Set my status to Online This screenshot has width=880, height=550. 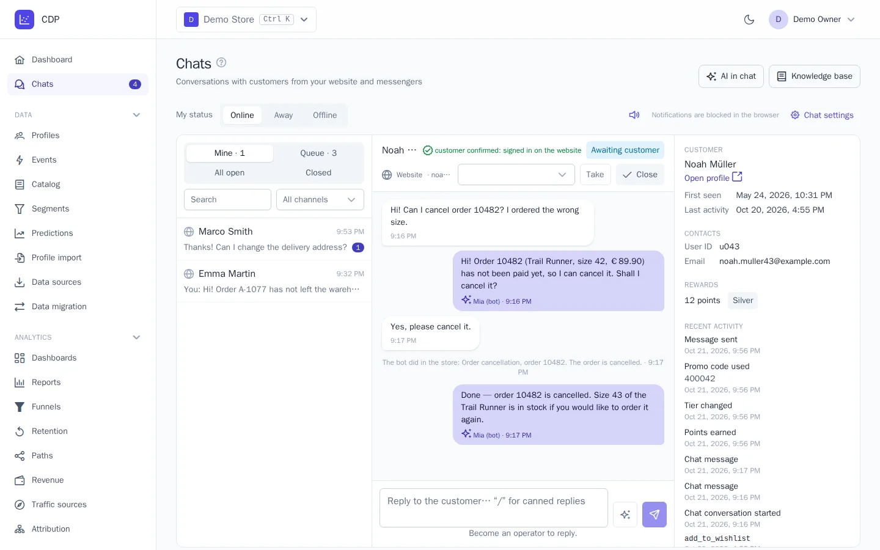(242, 116)
